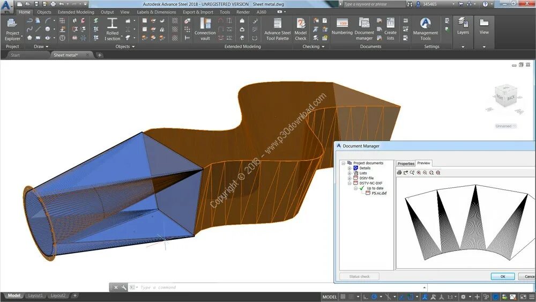Expand the Draw panel dropdown

click(47, 47)
